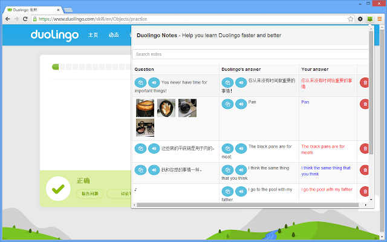The image size is (387, 242).
Task: Copy answer 'I think the same thing'
Action: point(227,170)
